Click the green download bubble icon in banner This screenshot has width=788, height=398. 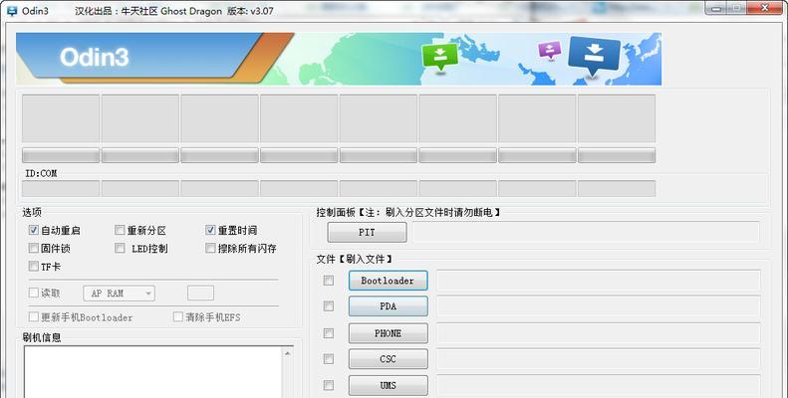click(439, 58)
